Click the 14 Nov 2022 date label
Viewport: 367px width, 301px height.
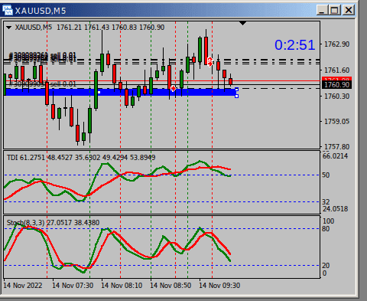(23, 286)
